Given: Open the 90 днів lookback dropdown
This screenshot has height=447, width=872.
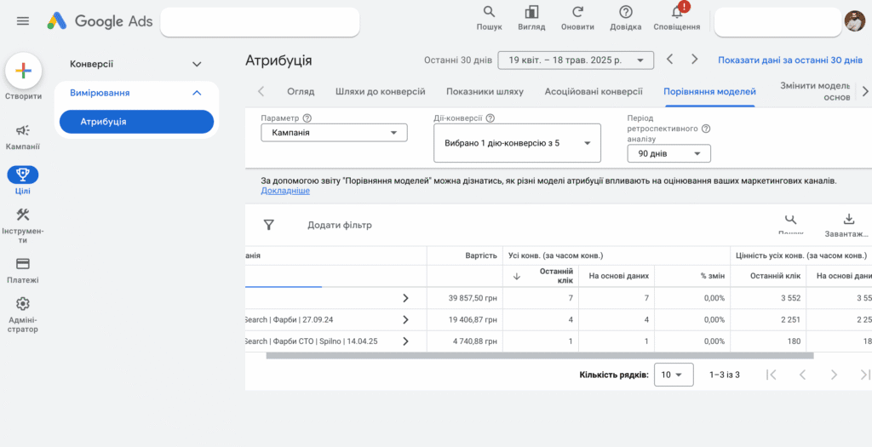Looking at the screenshot, I should coord(669,153).
